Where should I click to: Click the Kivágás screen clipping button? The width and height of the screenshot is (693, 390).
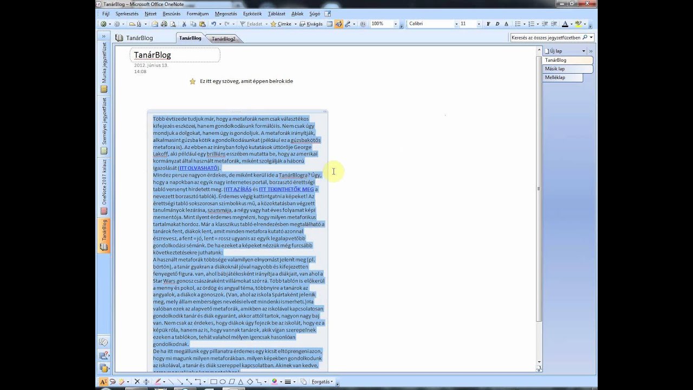(311, 24)
